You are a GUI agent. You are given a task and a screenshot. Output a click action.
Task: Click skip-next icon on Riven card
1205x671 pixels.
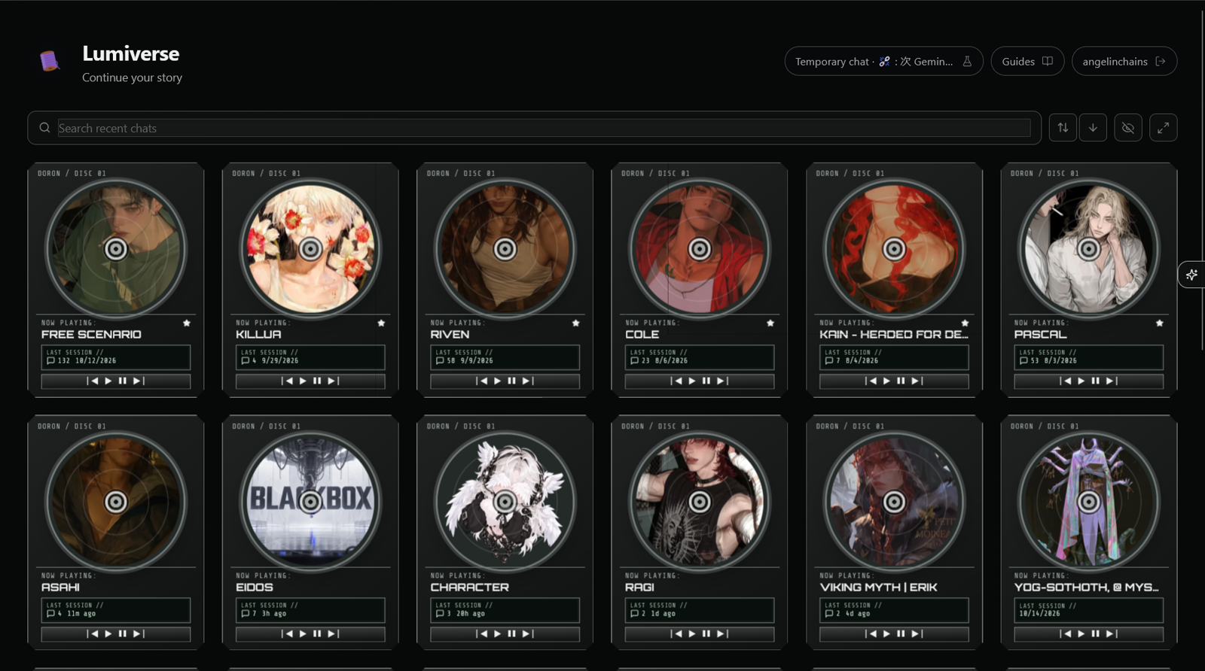click(x=528, y=381)
